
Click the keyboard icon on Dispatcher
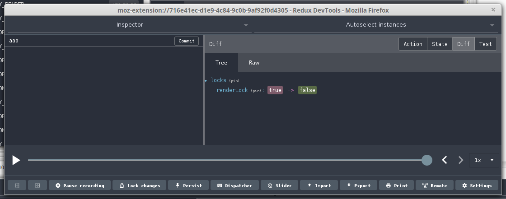point(220,185)
